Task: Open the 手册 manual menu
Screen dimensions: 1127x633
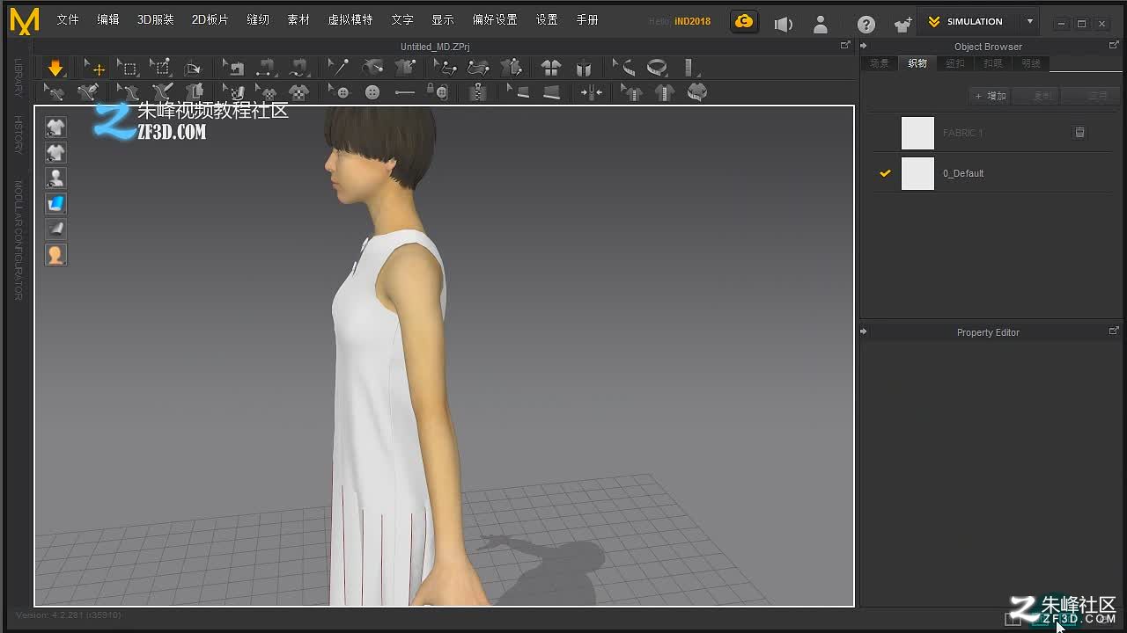Action: tap(587, 20)
